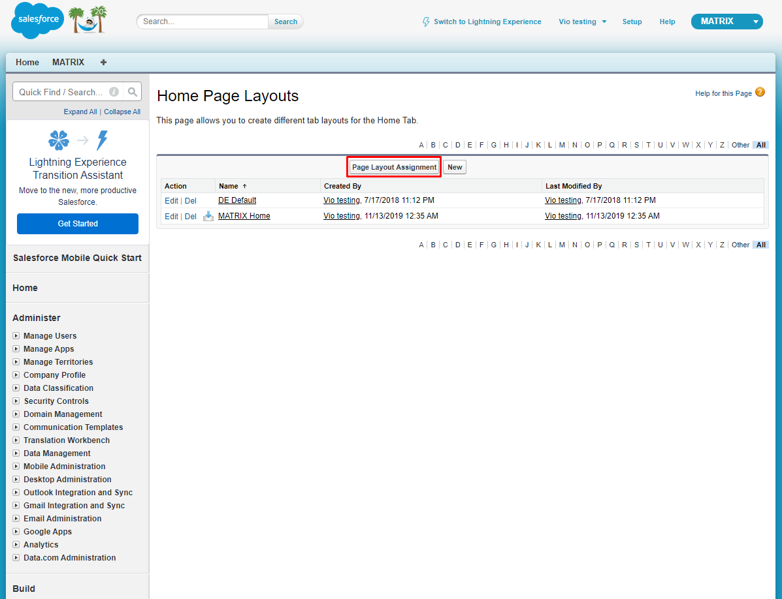This screenshot has width=782, height=599.
Task: Click the Name column sort arrow
Action: pyautogui.click(x=244, y=186)
